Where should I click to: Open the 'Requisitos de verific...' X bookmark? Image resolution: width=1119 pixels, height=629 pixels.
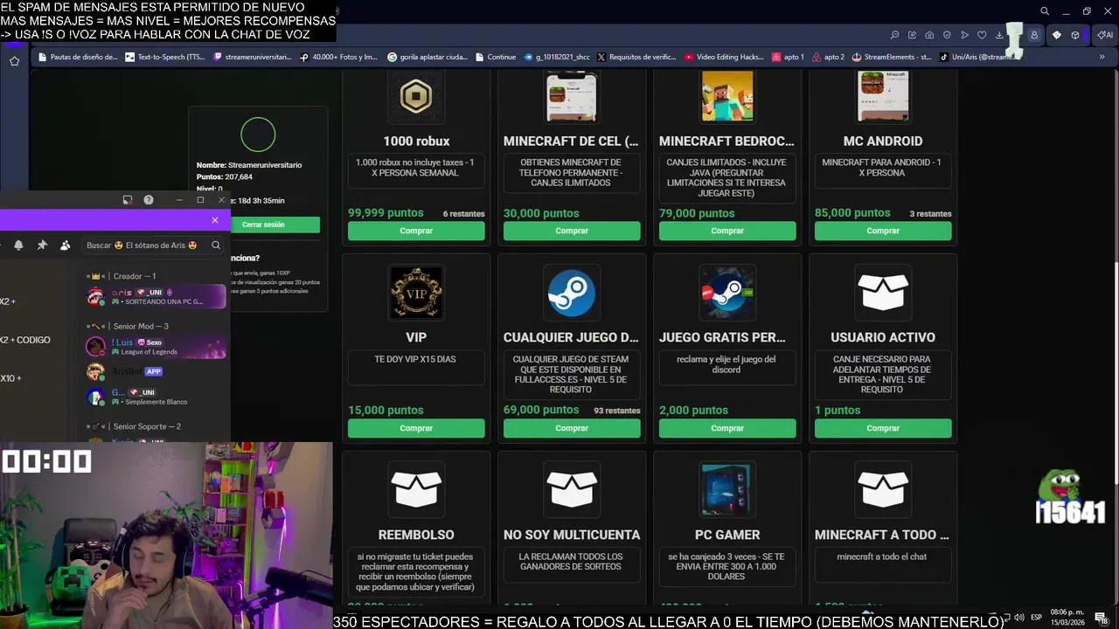[636, 57]
